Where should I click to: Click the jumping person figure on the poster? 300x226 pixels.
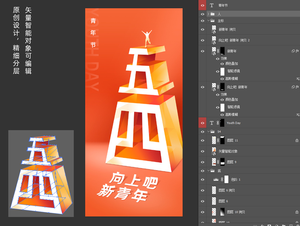click(x=147, y=38)
